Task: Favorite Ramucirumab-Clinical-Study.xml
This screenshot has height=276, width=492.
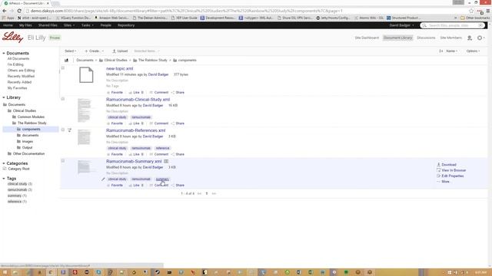Action: click(115, 123)
